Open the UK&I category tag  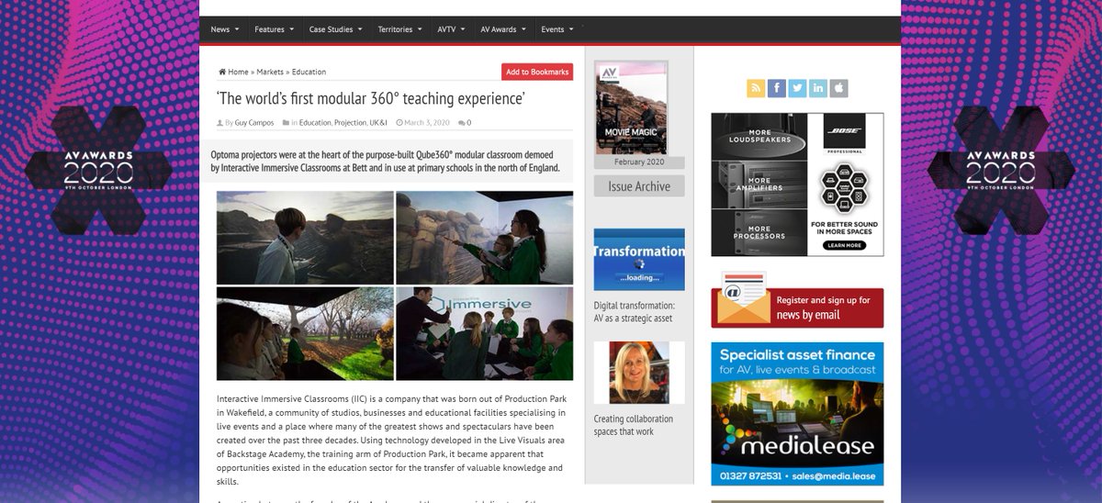pyautogui.click(x=379, y=122)
